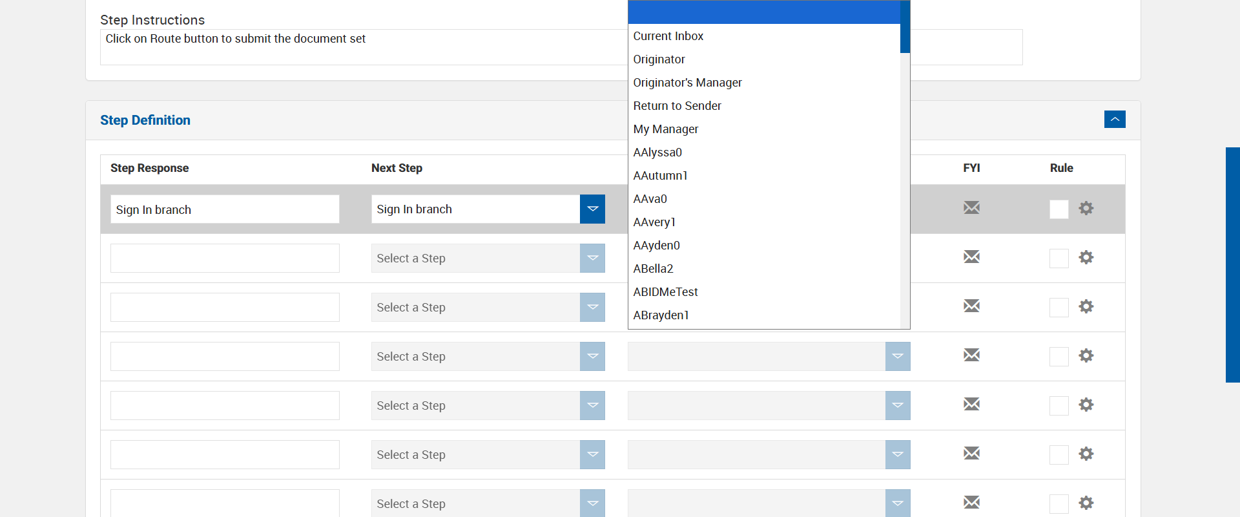Expand the Select a Step dropdown in second row
This screenshot has height=517, width=1240.
point(592,258)
